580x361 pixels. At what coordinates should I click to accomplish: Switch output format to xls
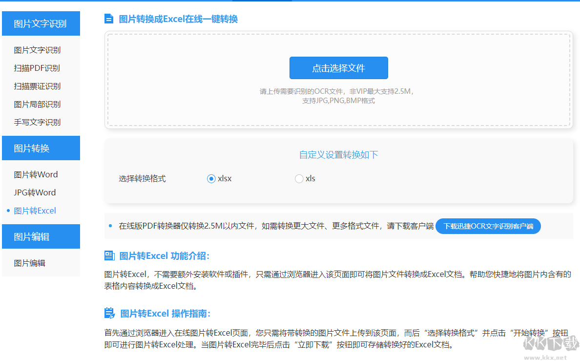click(299, 179)
